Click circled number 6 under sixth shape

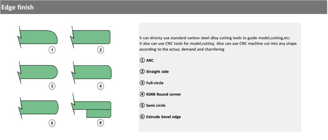(101, 123)
